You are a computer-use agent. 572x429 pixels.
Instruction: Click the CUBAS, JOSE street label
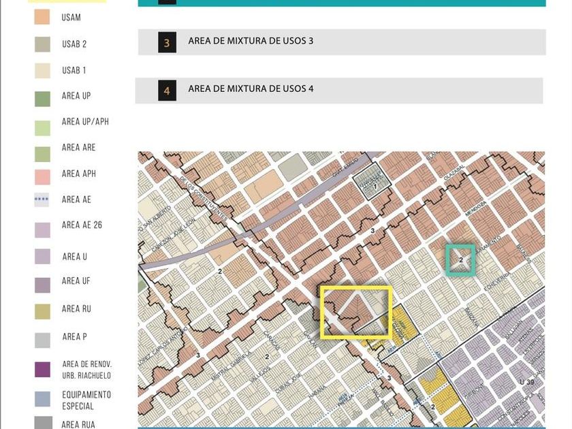[x=288, y=383]
